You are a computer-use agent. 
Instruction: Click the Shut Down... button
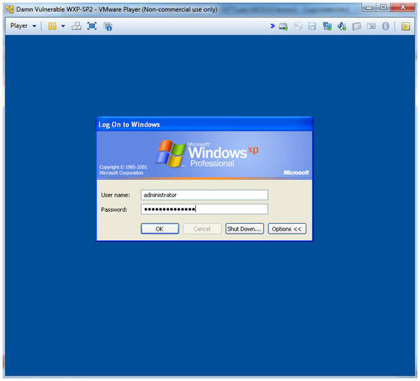245,229
